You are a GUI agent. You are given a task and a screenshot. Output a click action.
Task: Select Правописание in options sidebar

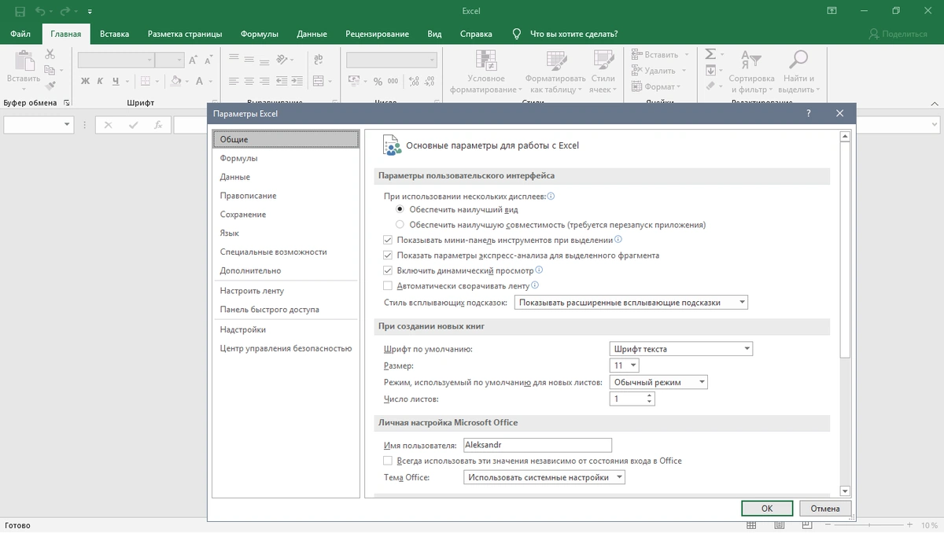(x=286, y=196)
